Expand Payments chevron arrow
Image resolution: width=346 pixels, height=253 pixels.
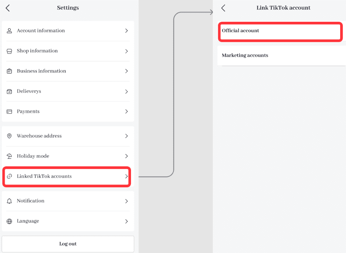(x=126, y=112)
